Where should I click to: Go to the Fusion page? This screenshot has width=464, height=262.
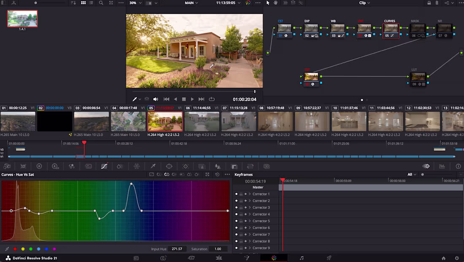tap(246, 258)
